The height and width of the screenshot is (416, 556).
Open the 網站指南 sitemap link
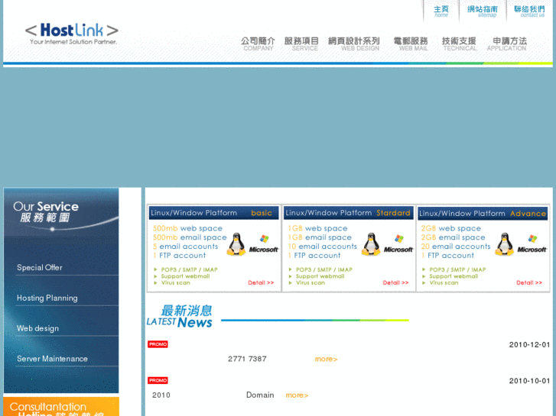pyautogui.click(x=483, y=11)
